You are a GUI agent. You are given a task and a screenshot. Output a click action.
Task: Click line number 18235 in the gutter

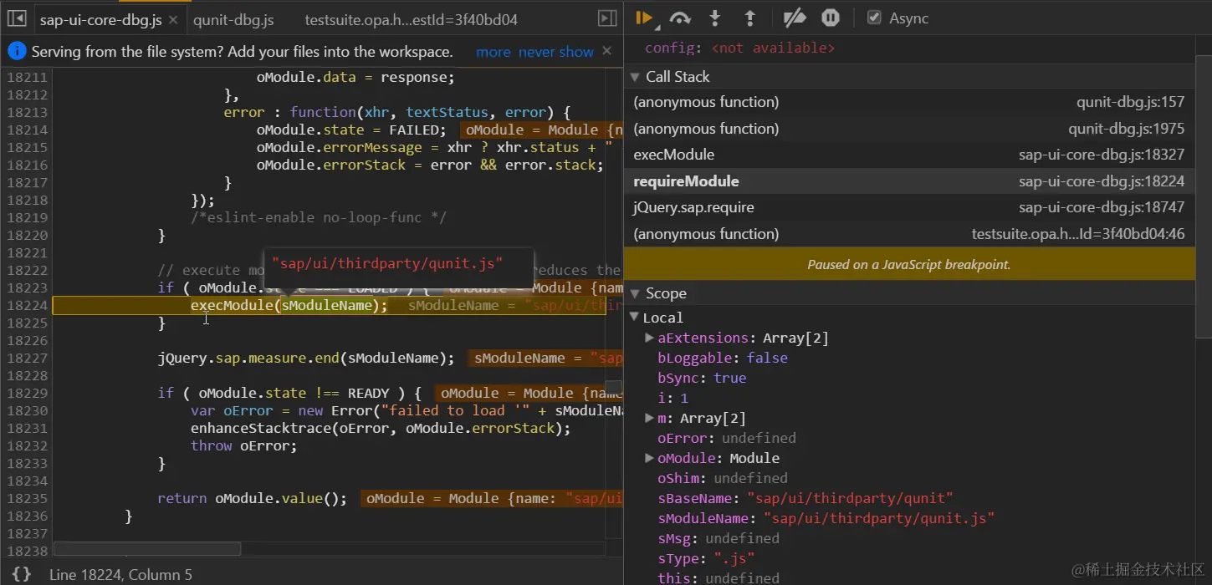tap(27, 498)
